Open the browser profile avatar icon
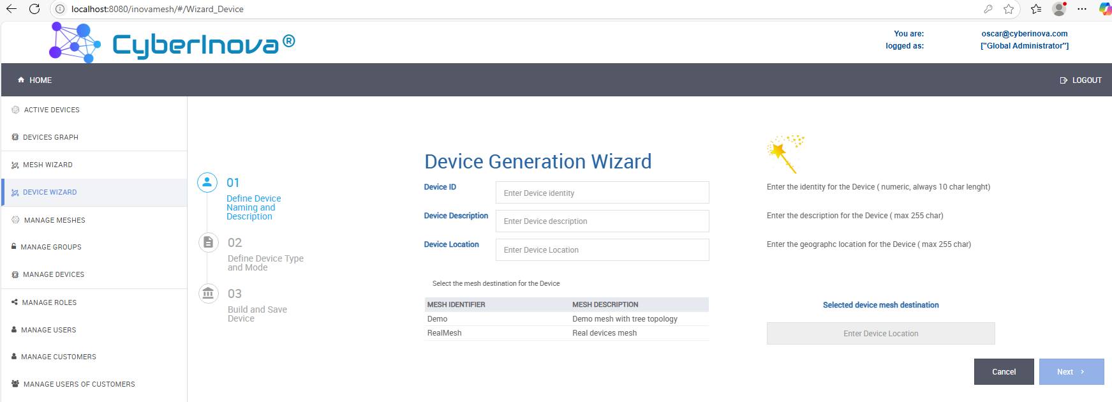 [1059, 9]
